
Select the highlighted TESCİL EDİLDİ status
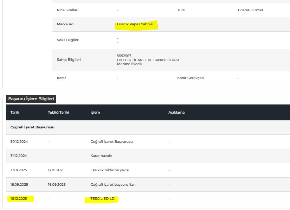[103, 199]
